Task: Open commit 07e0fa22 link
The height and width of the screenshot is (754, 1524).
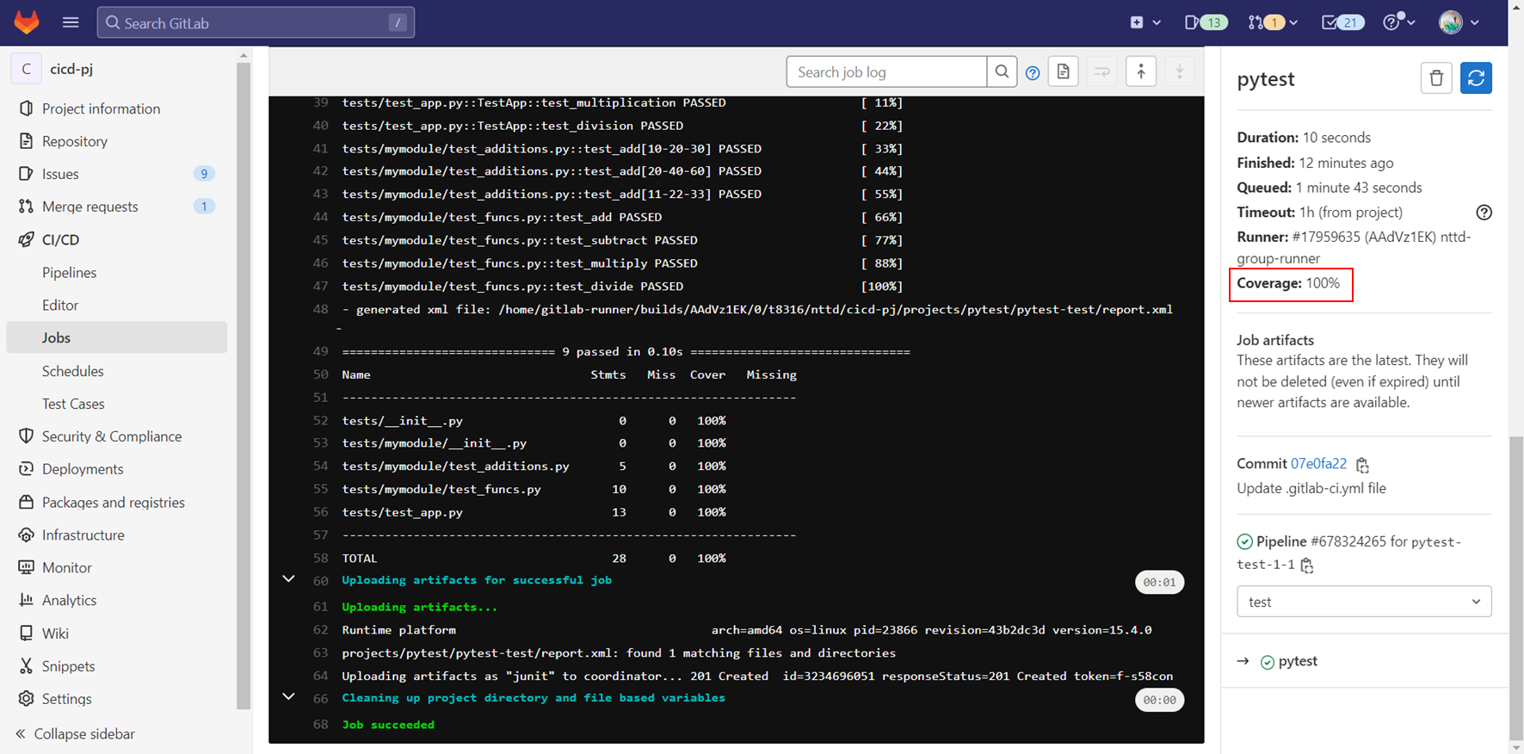Action: pos(1318,463)
